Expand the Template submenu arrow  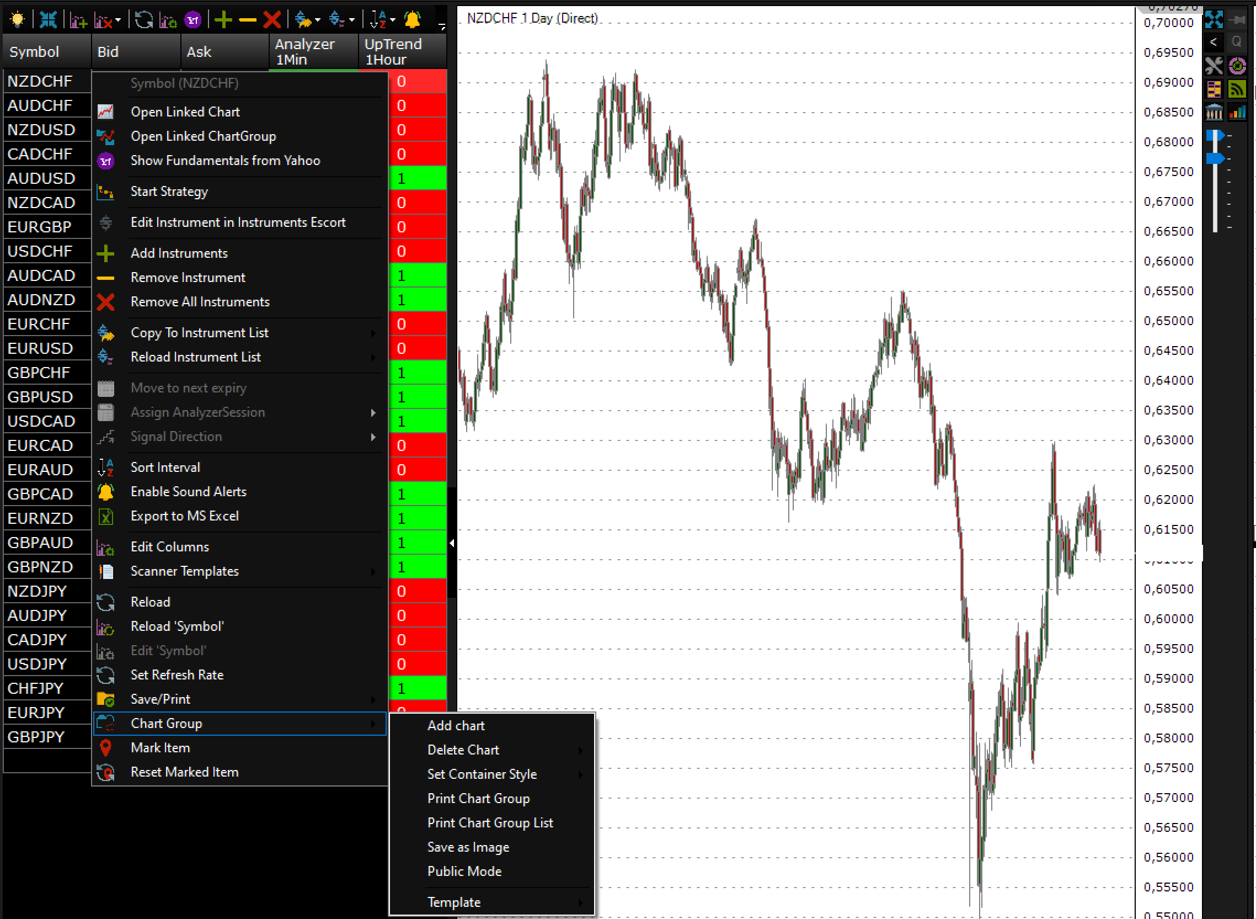pos(580,902)
